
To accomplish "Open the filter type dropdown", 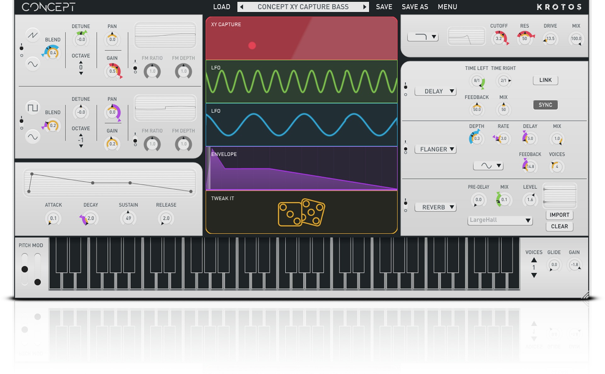I will pos(423,37).
